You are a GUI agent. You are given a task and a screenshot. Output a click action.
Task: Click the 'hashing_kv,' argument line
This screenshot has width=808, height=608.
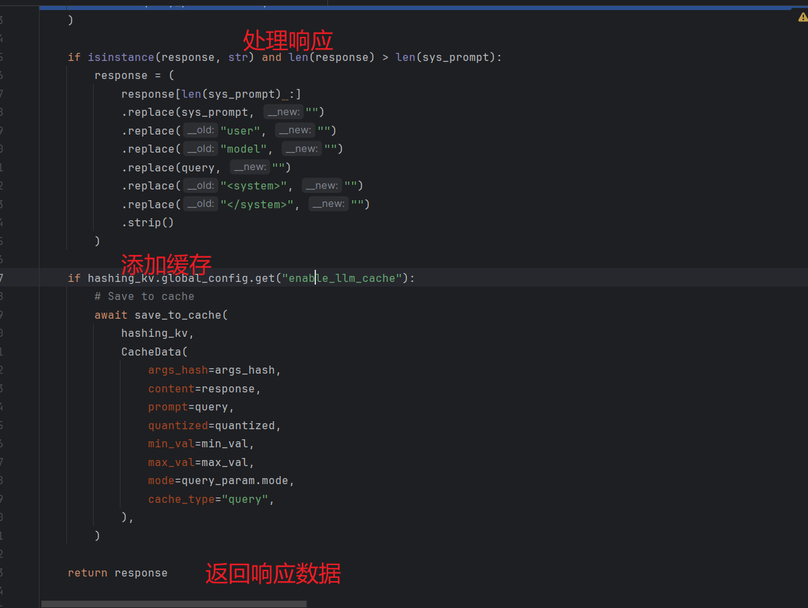pos(158,333)
